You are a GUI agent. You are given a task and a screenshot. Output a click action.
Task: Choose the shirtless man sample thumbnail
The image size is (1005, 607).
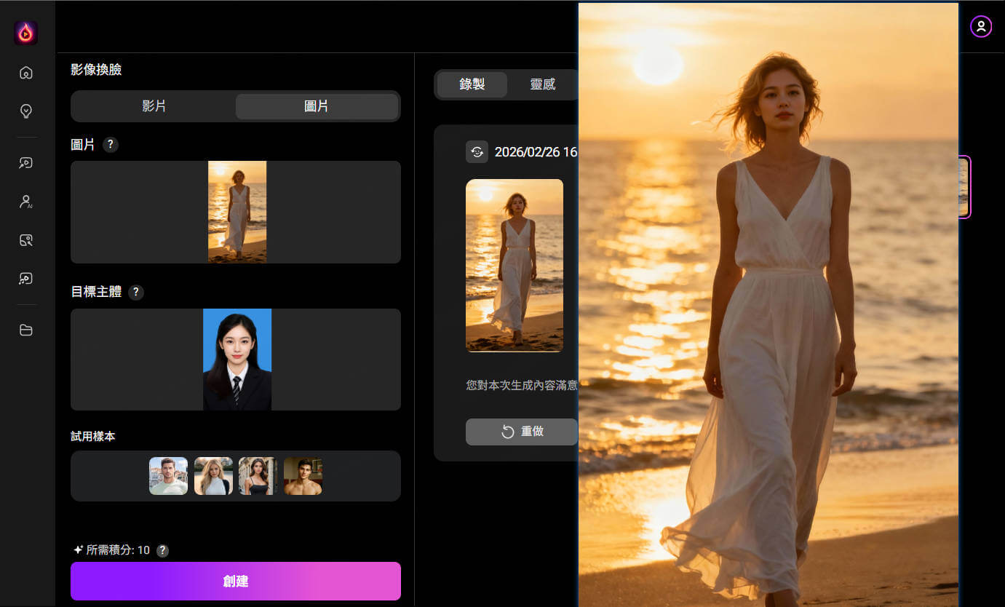tap(303, 476)
